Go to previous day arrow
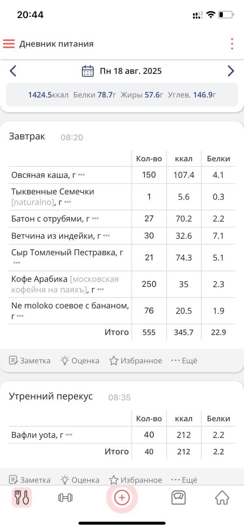Viewport: 244px width, 529px height. [x=13, y=71]
